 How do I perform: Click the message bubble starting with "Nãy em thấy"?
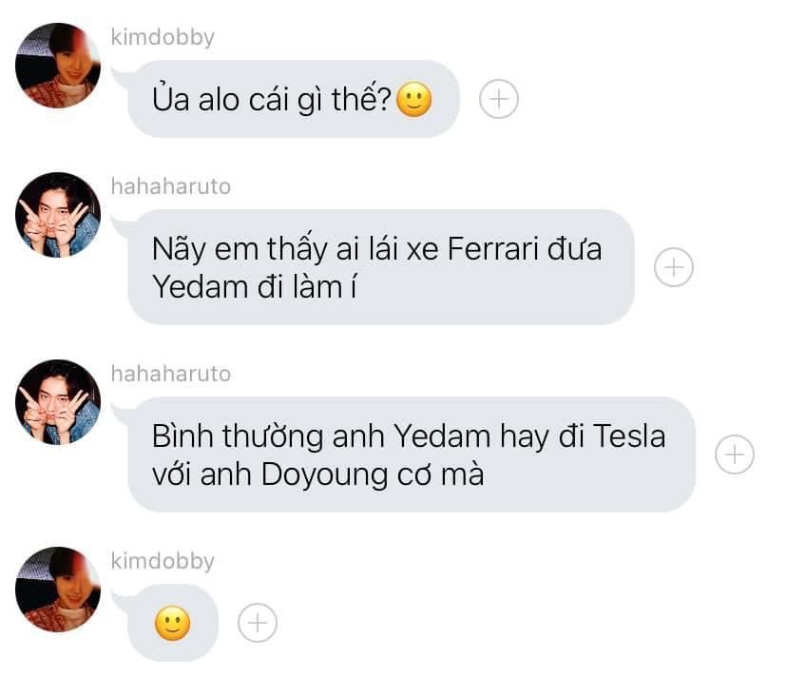(x=380, y=267)
